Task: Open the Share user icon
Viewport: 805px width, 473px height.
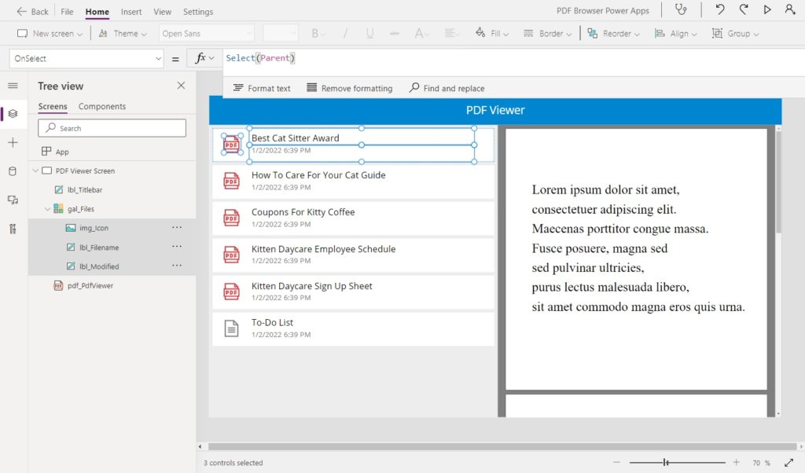Action: (790, 9)
